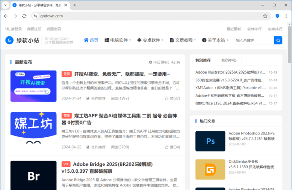The image size is (292, 190).
Task: Open DiskGenius专业版 hot article link
Action: 251,164
